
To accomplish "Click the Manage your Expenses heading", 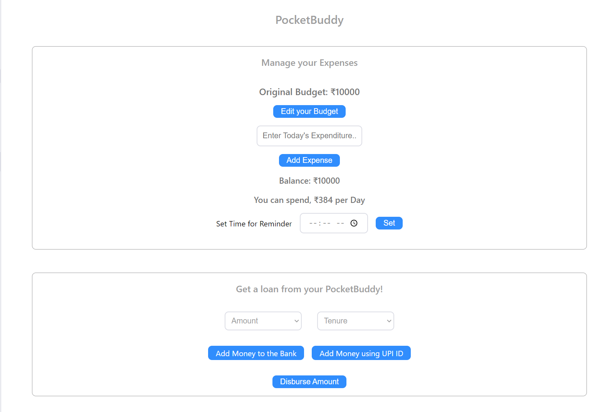I will (309, 63).
